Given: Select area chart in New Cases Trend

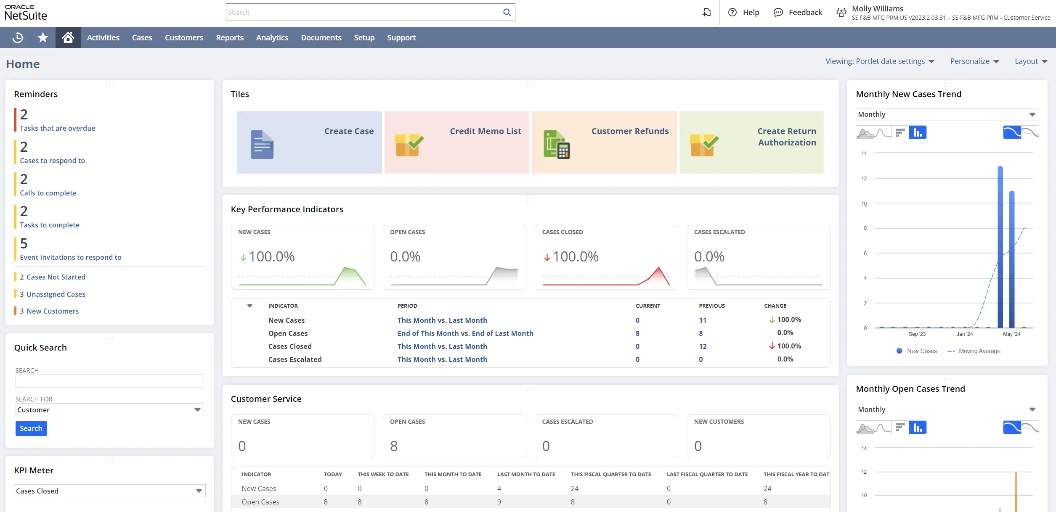Looking at the screenshot, I should pyautogui.click(x=865, y=133).
